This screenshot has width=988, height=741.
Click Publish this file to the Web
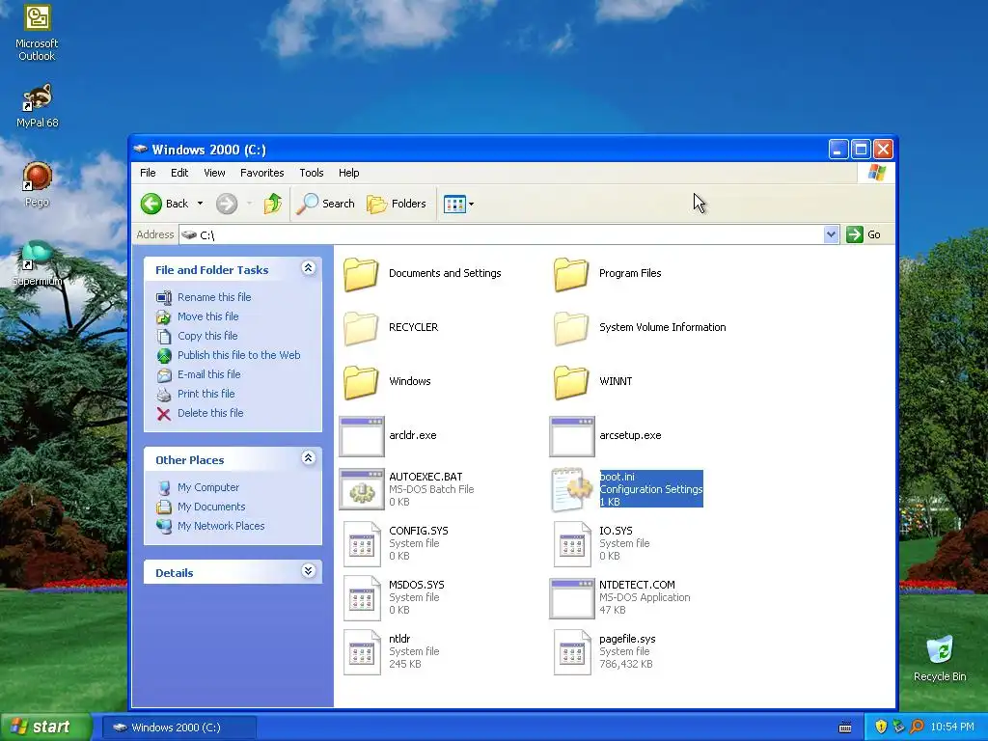click(x=239, y=355)
